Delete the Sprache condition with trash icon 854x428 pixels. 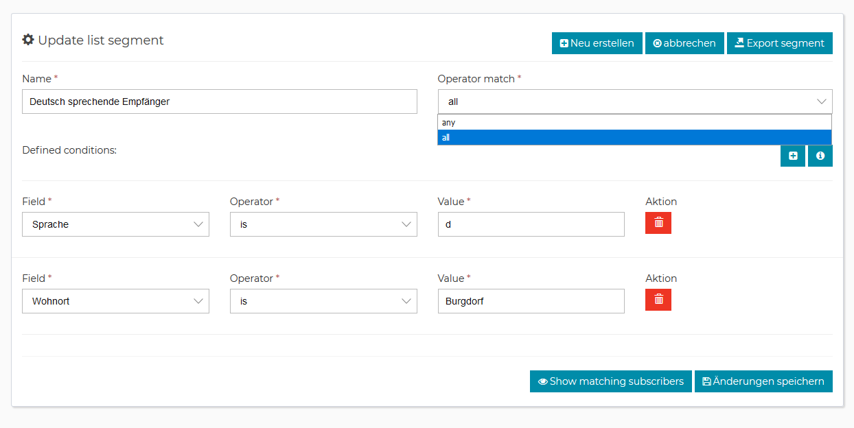[x=658, y=223]
